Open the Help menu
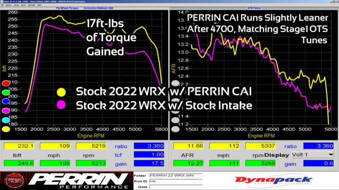Screen dimensions: 339x190 pos(39,5)
